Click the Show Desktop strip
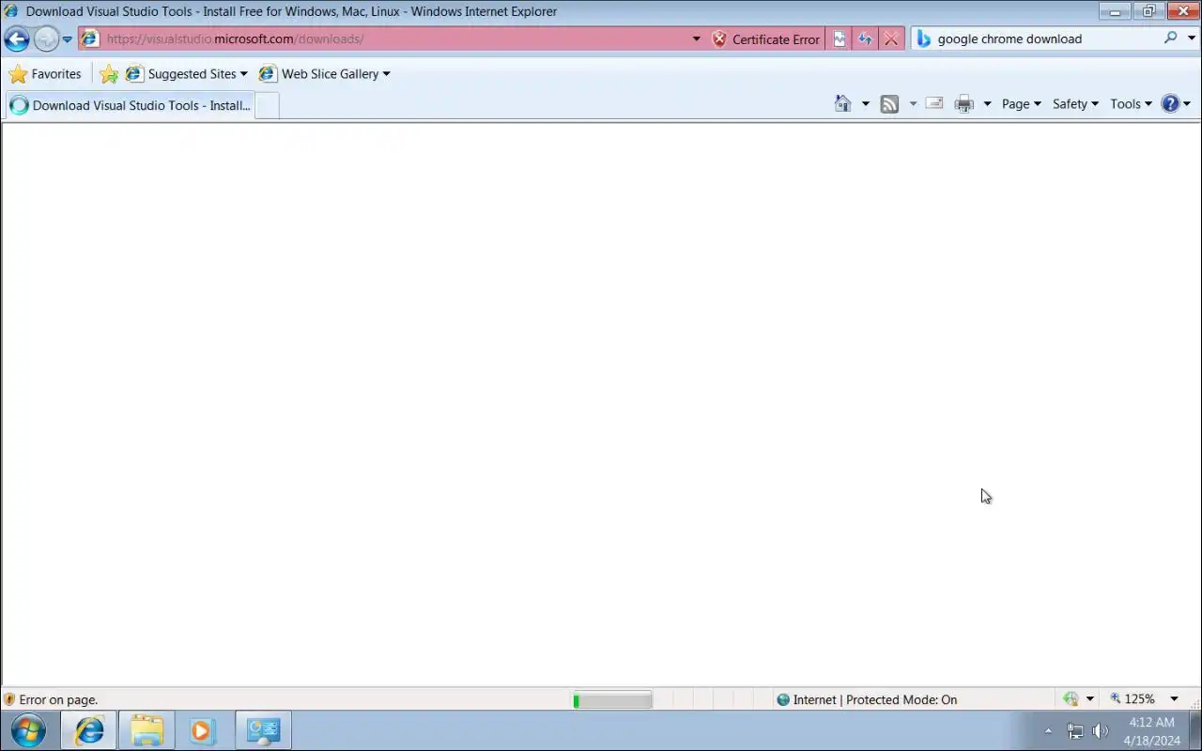Viewport: 1202px width, 751px height. tap(1195, 730)
